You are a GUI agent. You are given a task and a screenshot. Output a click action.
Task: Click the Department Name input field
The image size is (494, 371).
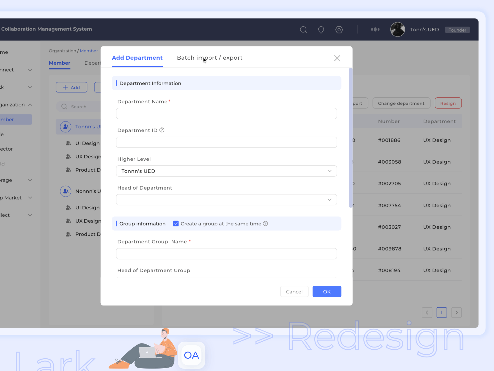click(x=226, y=113)
